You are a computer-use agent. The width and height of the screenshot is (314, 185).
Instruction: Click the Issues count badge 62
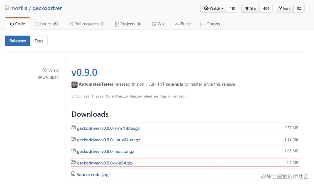coord(56,24)
